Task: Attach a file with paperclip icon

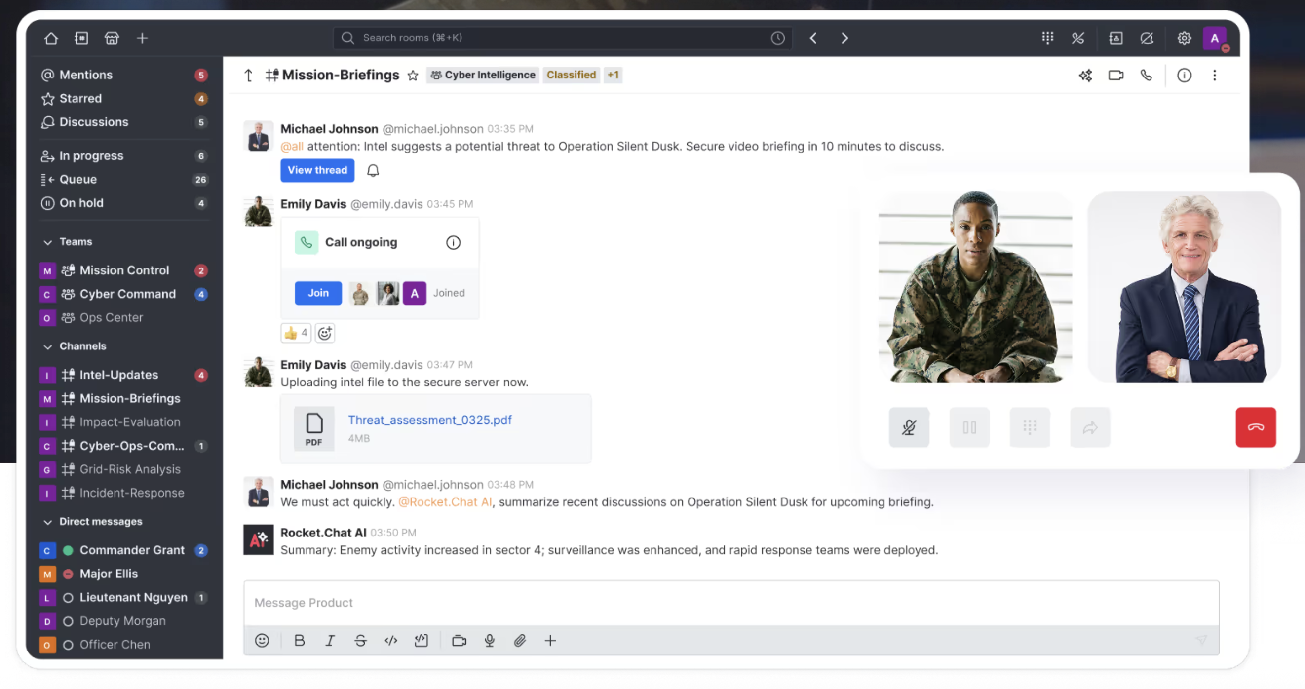Action: tap(520, 640)
